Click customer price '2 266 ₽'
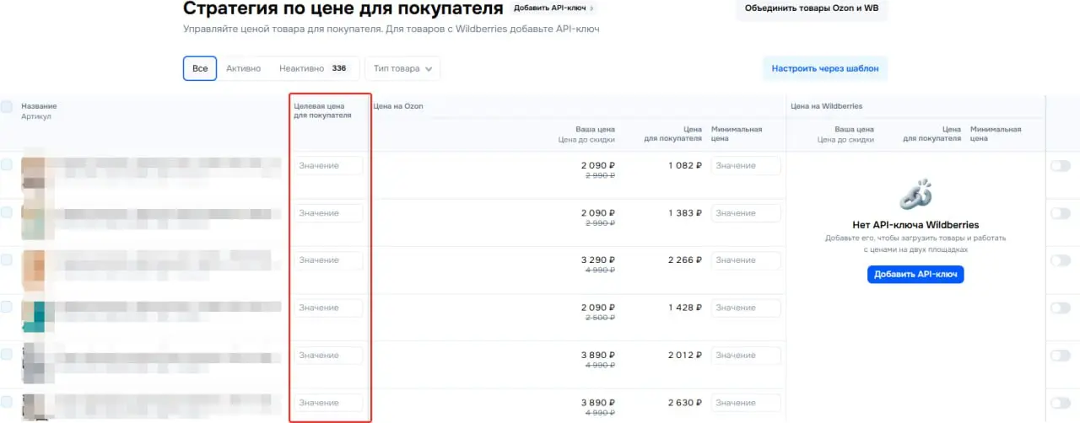The height and width of the screenshot is (423, 1080). pyautogui.click(x=684, y=260)
